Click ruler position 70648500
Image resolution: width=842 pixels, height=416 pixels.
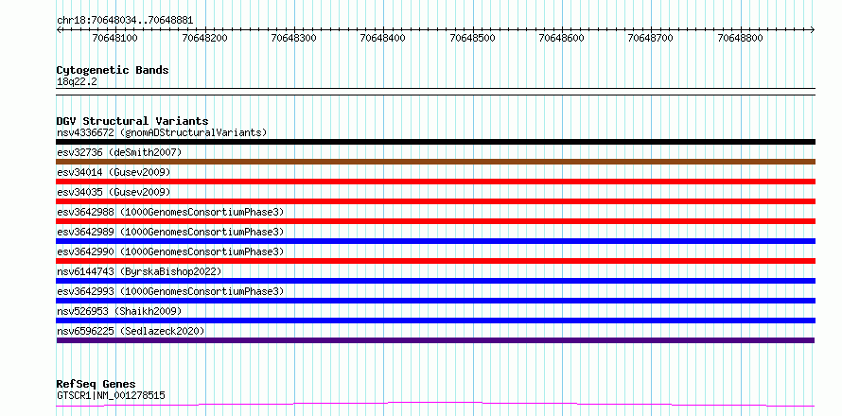[x=472, y=38]
